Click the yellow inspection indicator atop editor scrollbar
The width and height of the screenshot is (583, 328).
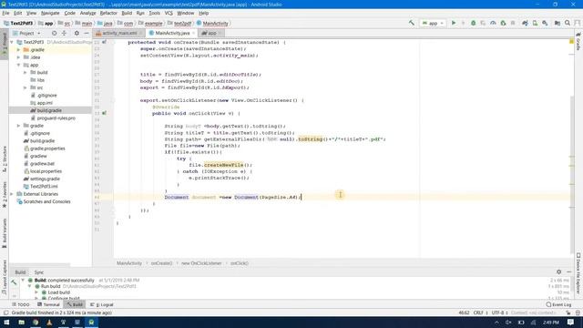(571, 41)
